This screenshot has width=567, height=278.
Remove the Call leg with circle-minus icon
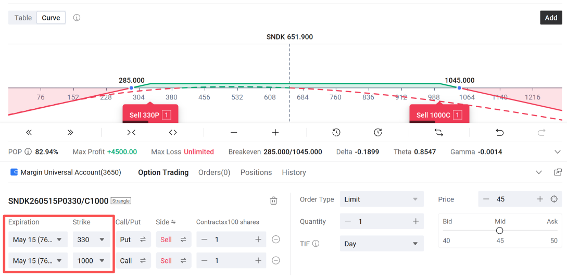(275, 261)
